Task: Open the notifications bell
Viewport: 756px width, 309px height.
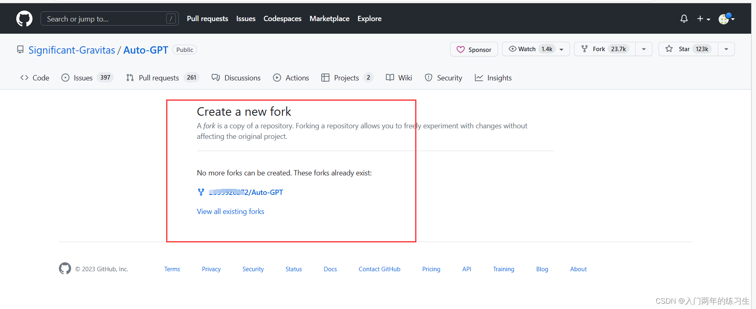Action: pyautogui.click(x=684, y=19)
